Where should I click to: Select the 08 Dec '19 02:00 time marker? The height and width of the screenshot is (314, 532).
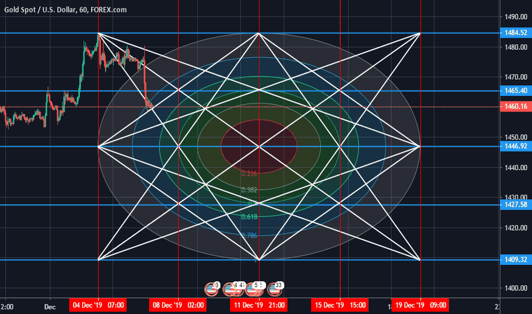[x=178, y=305]
